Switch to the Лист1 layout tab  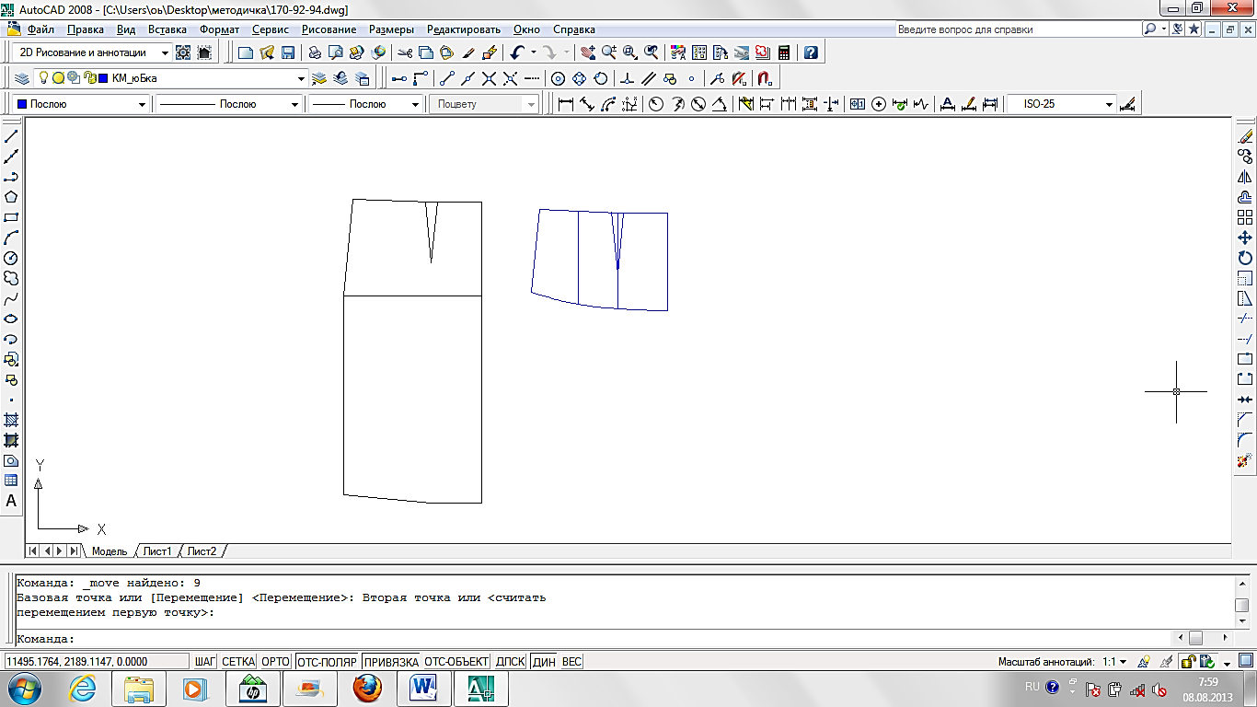tap(157, 551)
